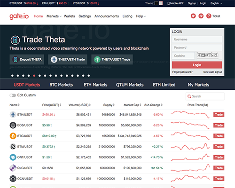Click the OCN/USDT coin icon
Image resolution: width=235 pixels, height=188 pixels.
tap(13, 179)
